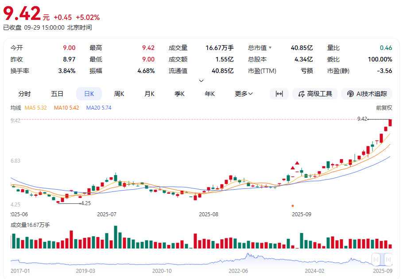
Task: Toggle the MA20 moving average line
Action: [99, 107]
